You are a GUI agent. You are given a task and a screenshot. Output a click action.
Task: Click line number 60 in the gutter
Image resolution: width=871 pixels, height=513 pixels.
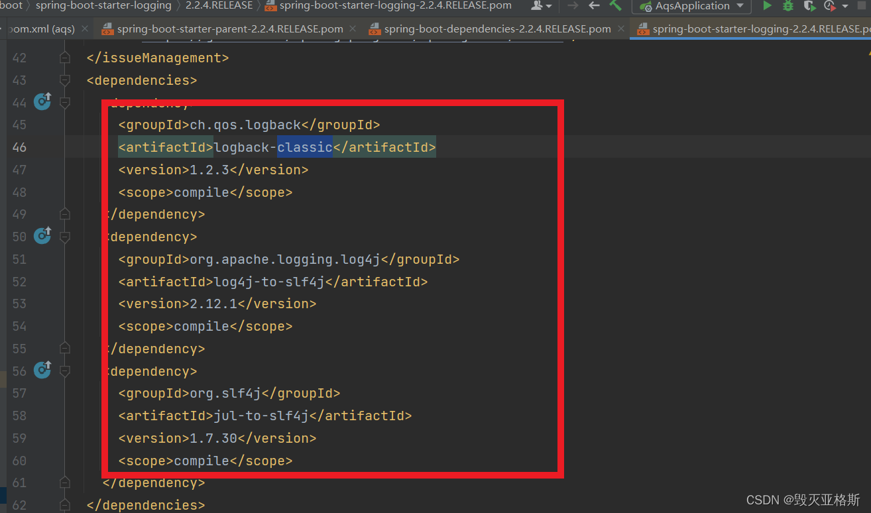[x=19, y=461]
